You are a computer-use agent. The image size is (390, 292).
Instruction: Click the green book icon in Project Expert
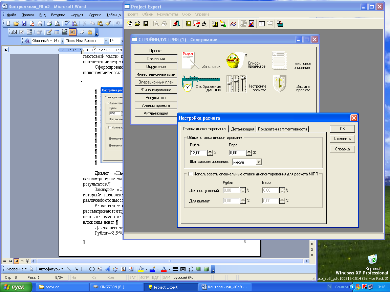[x=189, y=24]
